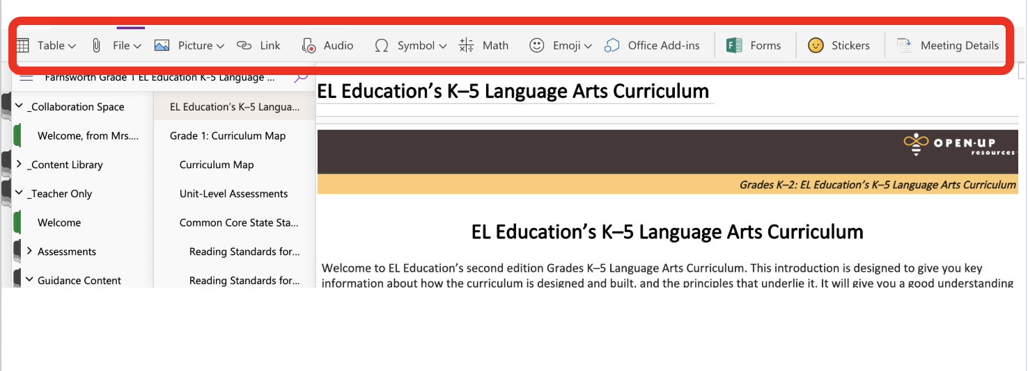This screenshot has height=371, width=1028.
Task: Click the Open Up Resources bee logo
Action: coord(917,144)
